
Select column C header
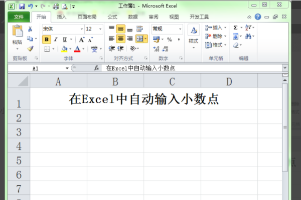click(x=172, y=81)
